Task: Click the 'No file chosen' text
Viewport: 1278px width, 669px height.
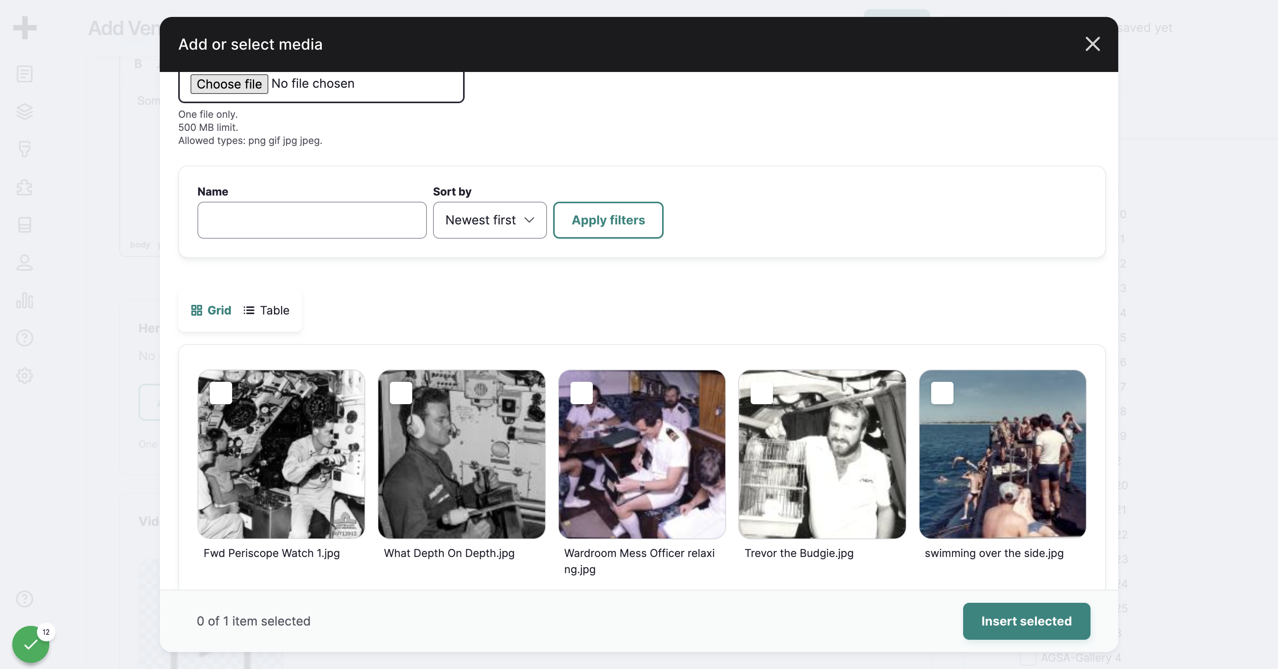Action: click(x=313, y=83)
